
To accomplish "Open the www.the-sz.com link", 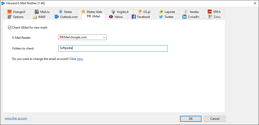I will pos(16,118).
